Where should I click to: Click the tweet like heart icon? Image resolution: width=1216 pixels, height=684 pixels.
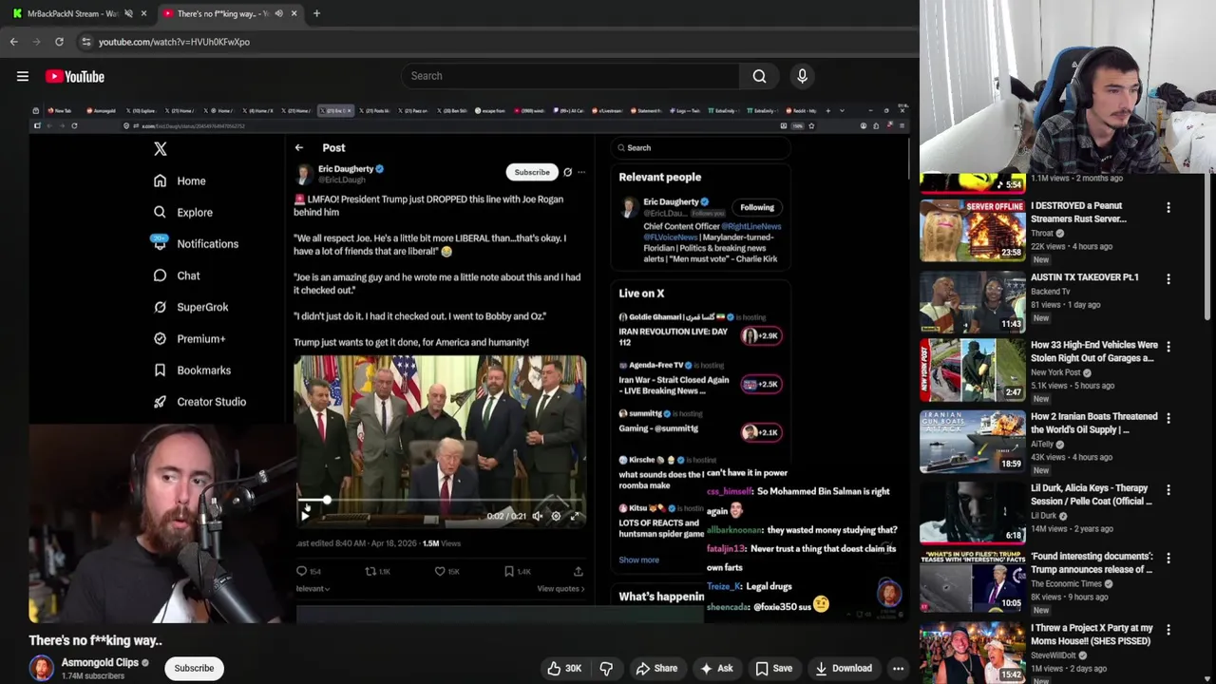point(440,571)
